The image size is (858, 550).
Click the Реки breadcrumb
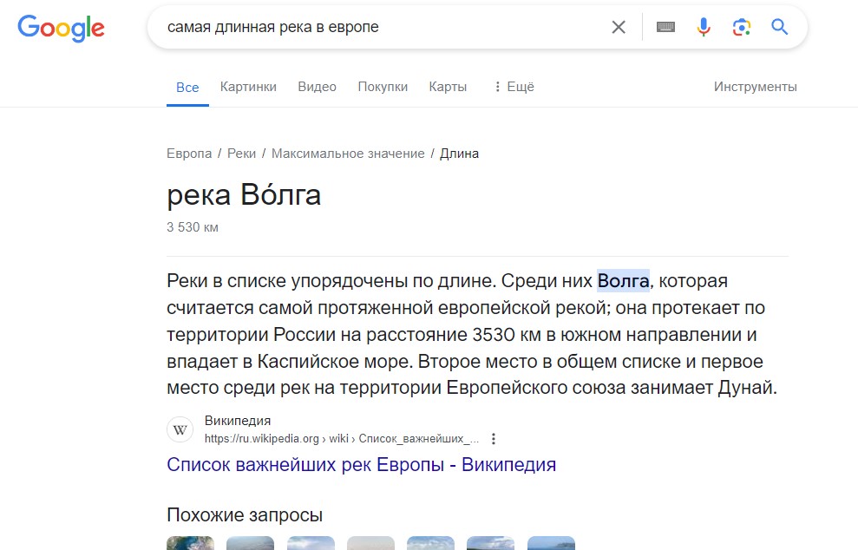pos(241,154)
